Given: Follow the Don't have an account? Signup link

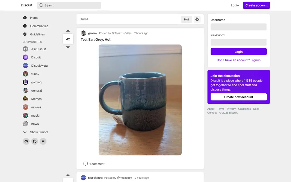Looking at the screenshot, I should pyautogui.click(x=238, y=60).
